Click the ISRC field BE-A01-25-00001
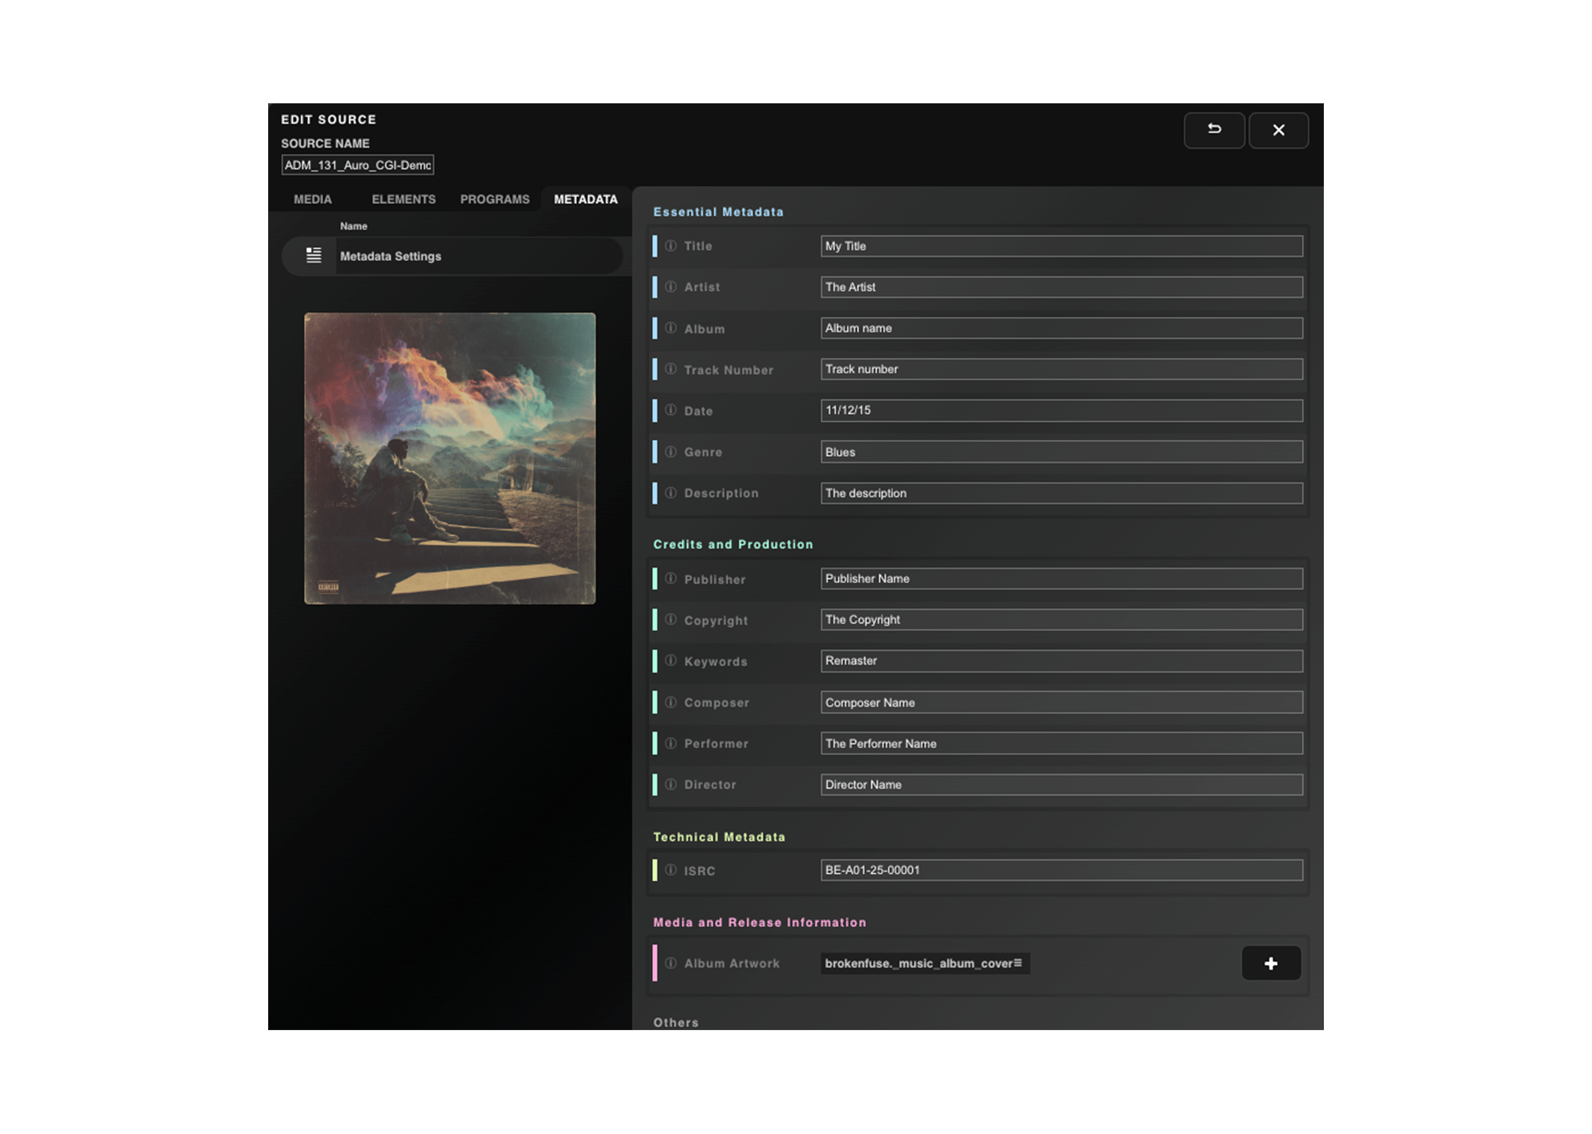 coord(1061,869)
